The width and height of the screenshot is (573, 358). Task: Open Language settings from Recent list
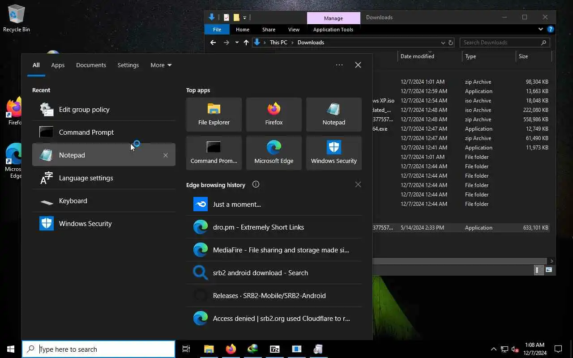pyautogui.click(x=104, y=178)
